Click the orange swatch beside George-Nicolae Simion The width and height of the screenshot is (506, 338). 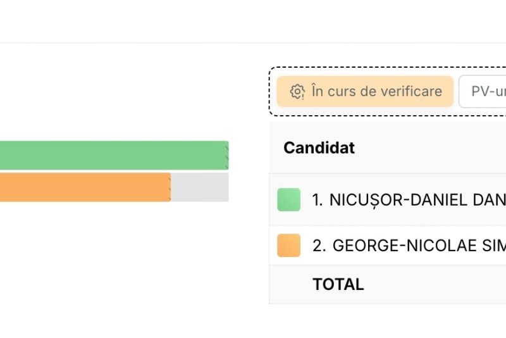(x=289, y=246)
